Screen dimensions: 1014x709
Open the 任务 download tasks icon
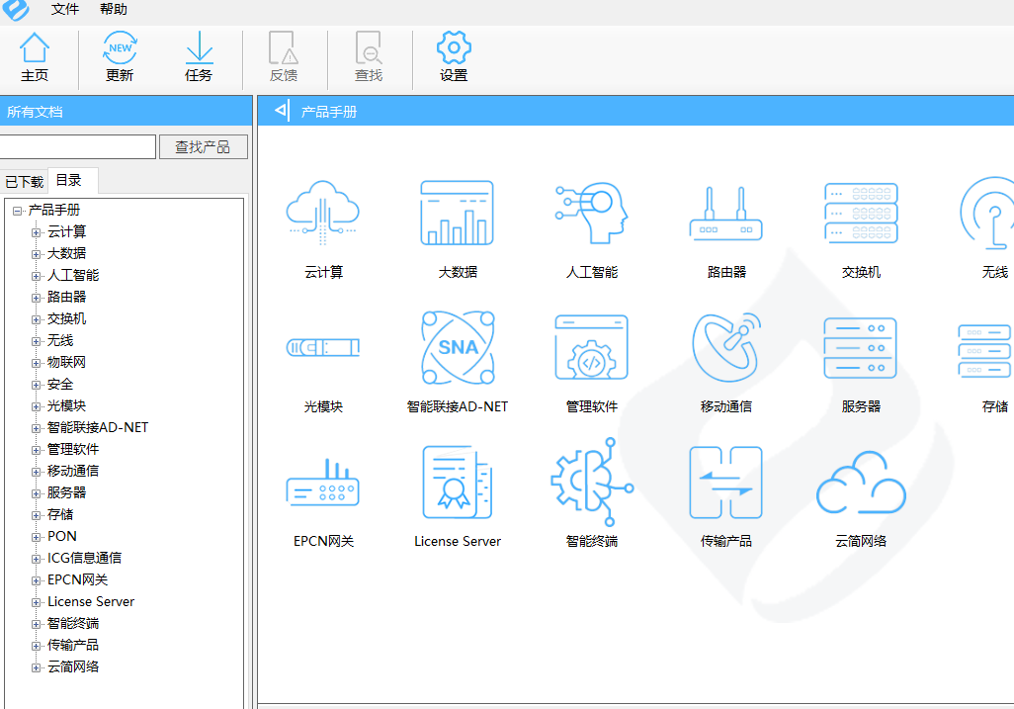[x=199, y=57]
